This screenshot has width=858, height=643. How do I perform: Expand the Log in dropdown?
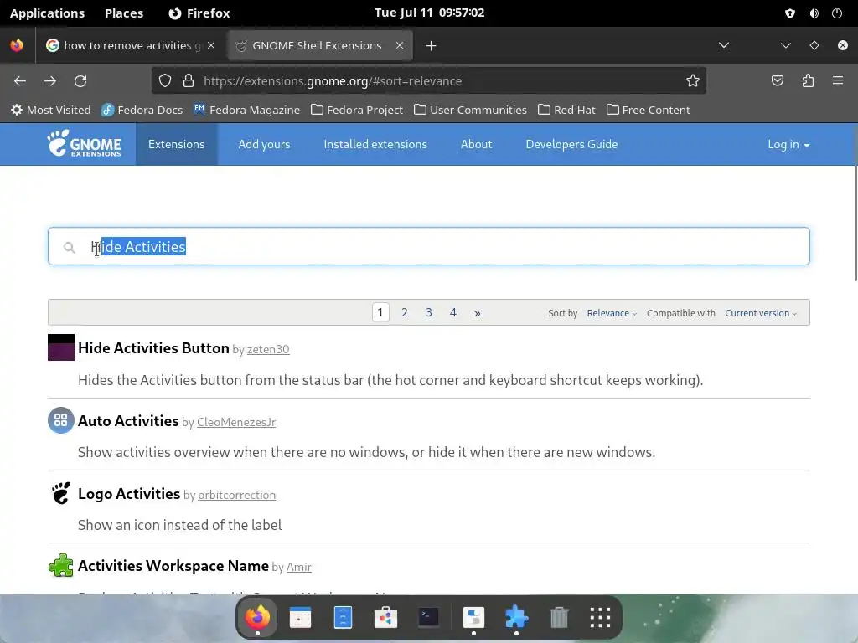click(x=788, y=144)
